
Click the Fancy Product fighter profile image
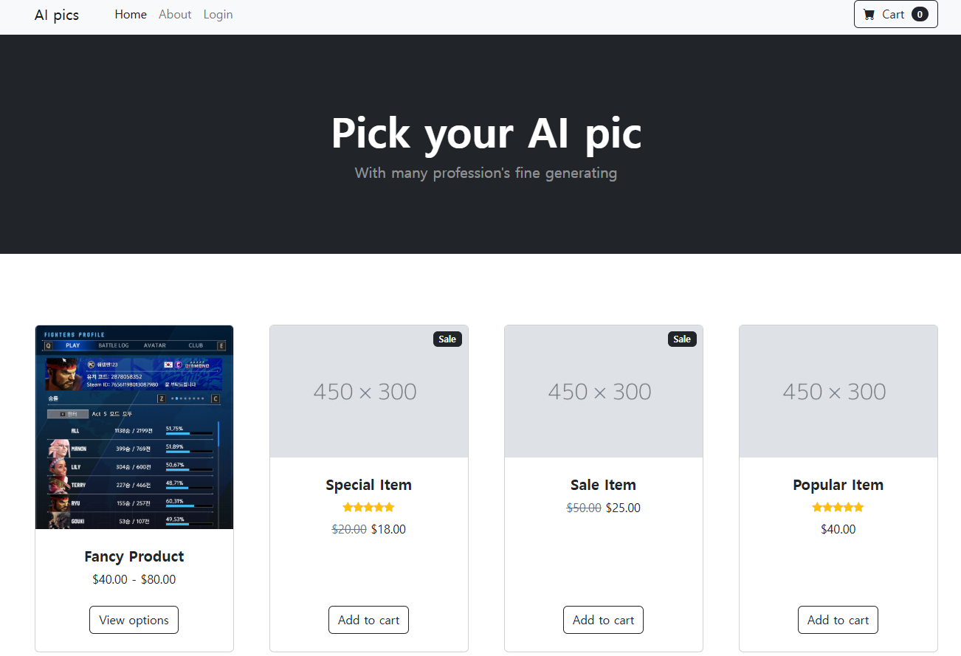[x=134, y=427]
